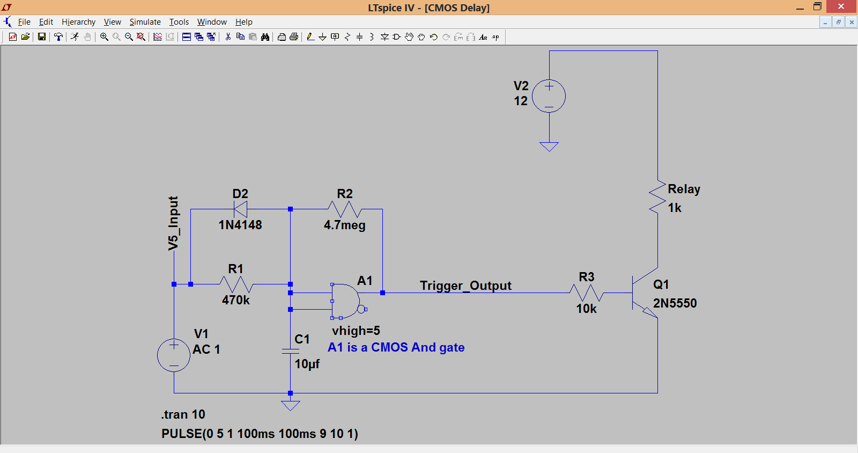Image resolution: width=858 pixels, height=453 pixels.
Task: Open Find with binoculars icon
Action: [x=265, y=37]
